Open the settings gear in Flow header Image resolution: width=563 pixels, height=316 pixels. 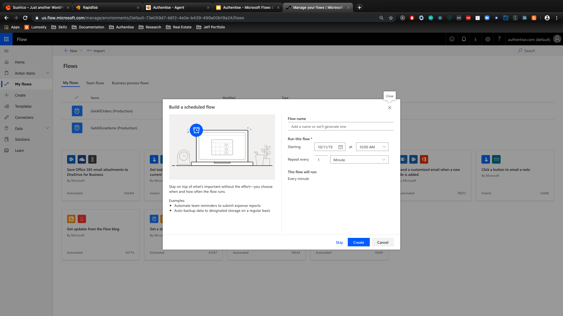[x=488, y=39]
